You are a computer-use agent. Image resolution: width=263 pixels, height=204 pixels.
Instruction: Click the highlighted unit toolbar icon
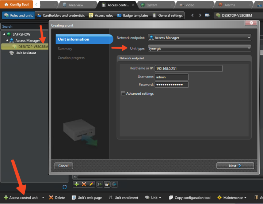click(107, 184)
